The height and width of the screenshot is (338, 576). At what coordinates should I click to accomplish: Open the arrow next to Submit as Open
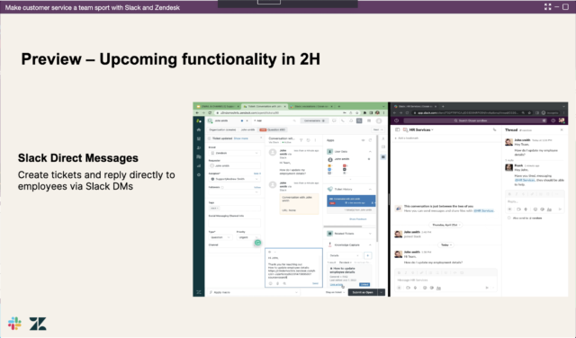click(x=382, y=292)
